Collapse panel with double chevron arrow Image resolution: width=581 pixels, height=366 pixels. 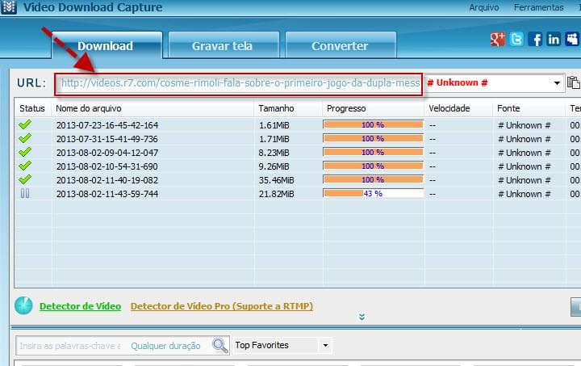(362, 318)
